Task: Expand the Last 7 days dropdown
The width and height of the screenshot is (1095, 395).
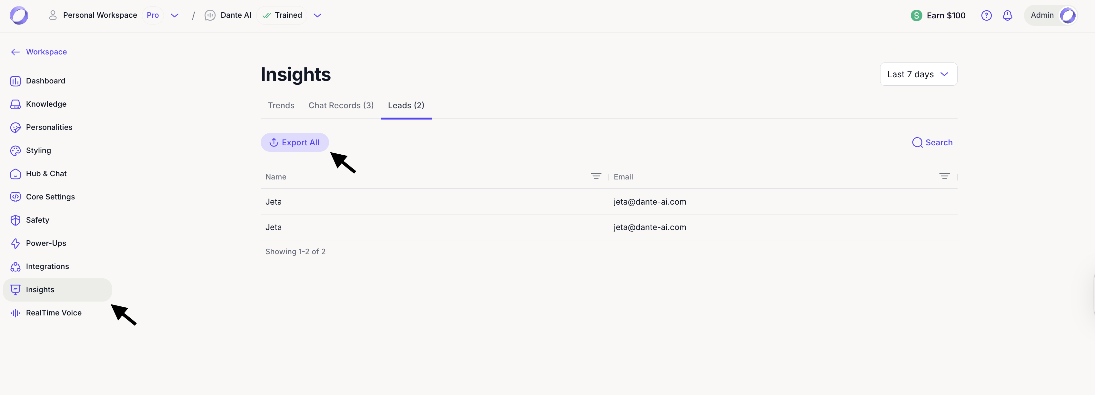Action: [918, 74]
